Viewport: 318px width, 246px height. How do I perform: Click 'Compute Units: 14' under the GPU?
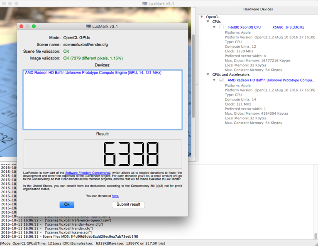240,99
